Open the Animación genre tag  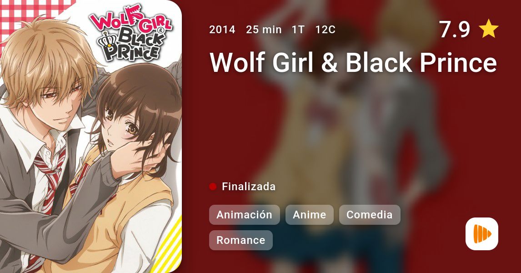[x=245, y=215]
